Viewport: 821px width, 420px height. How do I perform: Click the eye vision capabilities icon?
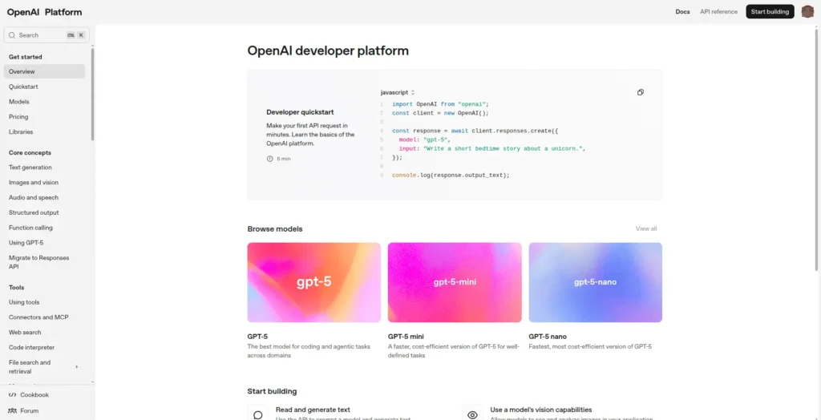[472, 414]
